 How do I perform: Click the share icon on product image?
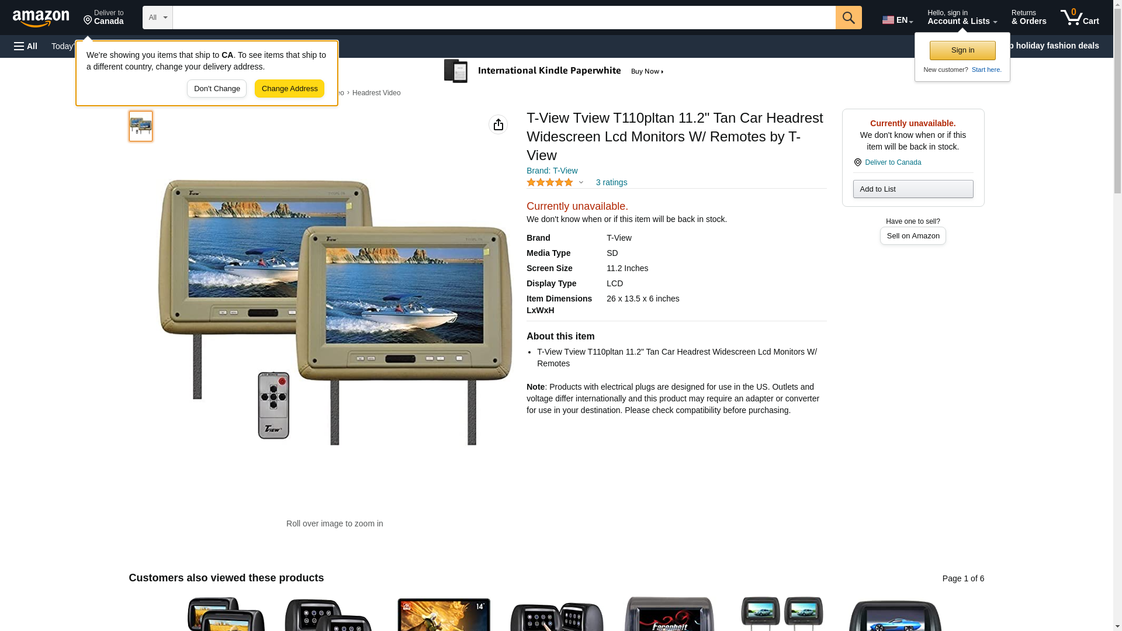pos(498,124)
